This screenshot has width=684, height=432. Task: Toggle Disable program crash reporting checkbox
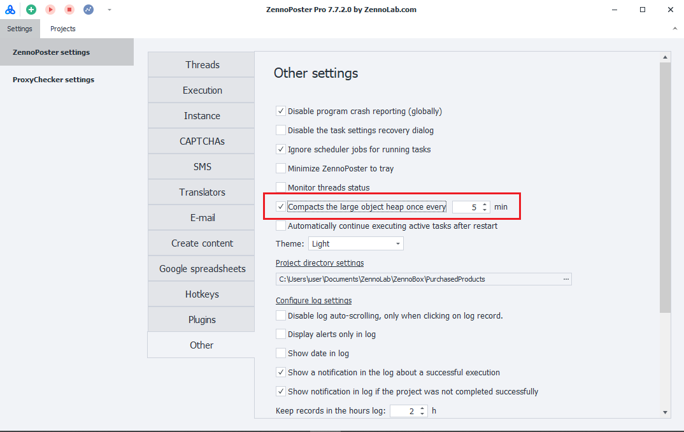[x=281, y=112]
